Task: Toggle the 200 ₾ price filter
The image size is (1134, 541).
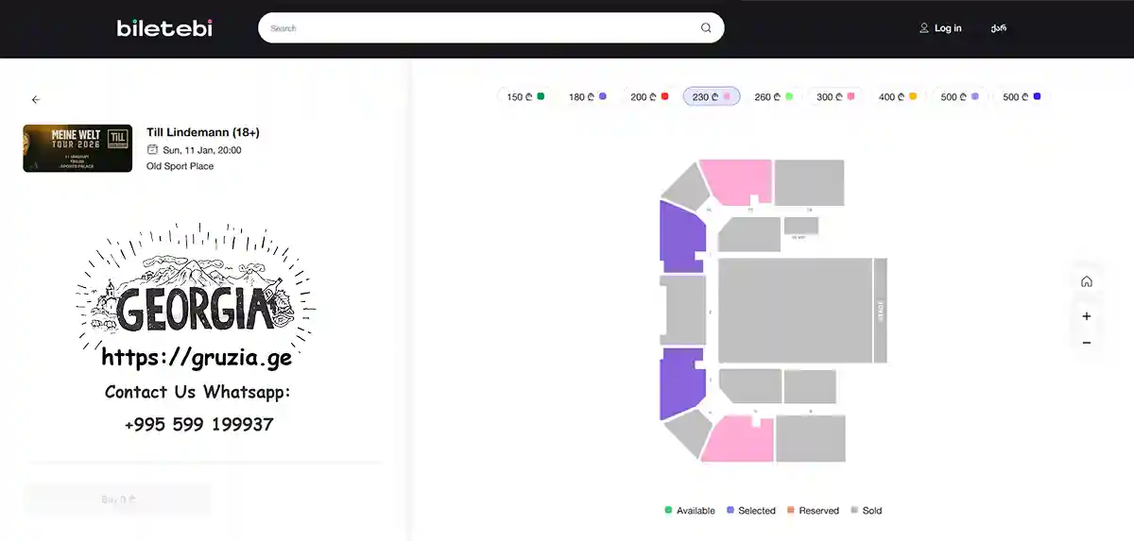Action: tap(650, 96)
